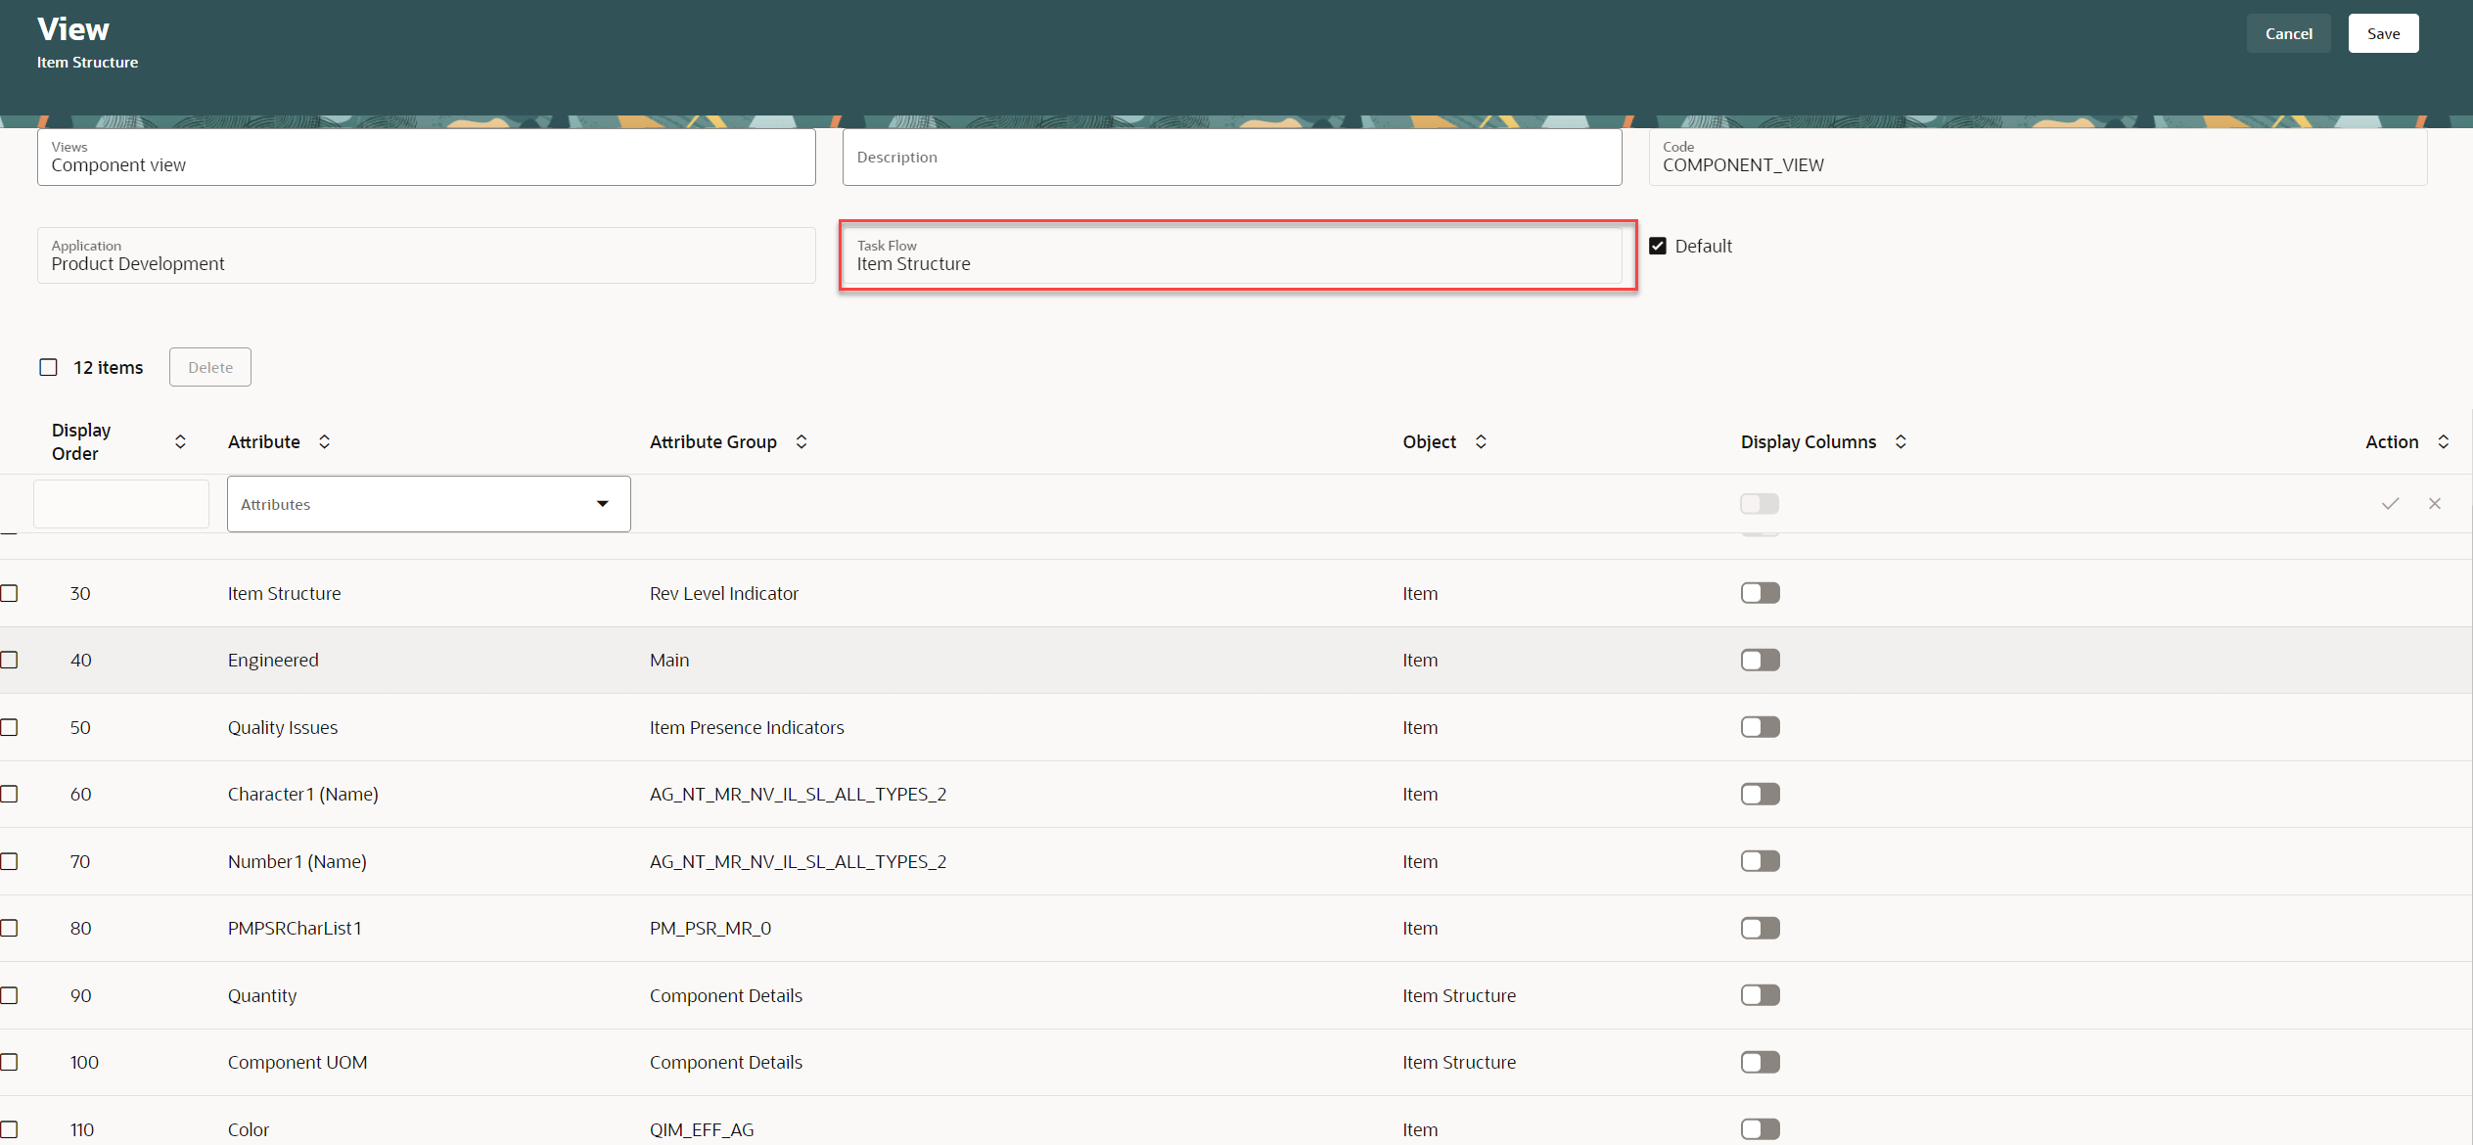Uncheck the Default checkbox
2473x1145 pixels.
point(1657,246)
